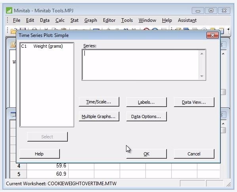
Task: Open the Graph menu
Action: point(90,20)
